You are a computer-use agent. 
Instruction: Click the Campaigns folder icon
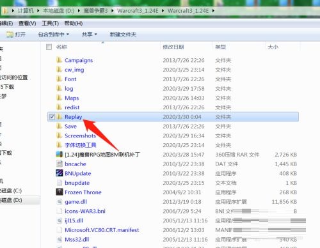pyautogui.click(x=59, y=60)
